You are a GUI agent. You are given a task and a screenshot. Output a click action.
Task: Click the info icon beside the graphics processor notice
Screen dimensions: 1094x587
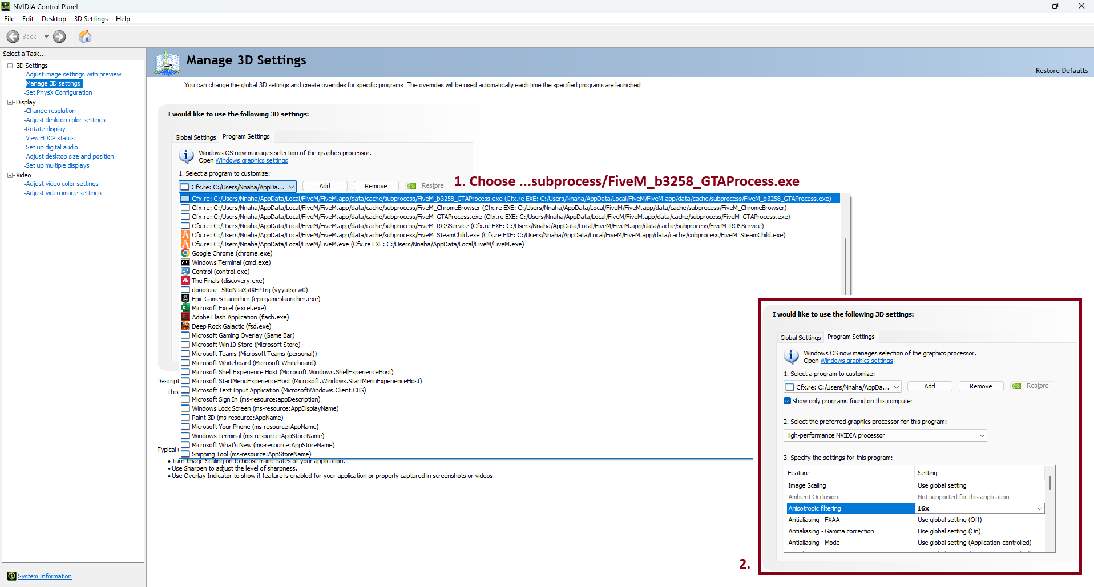186,156
